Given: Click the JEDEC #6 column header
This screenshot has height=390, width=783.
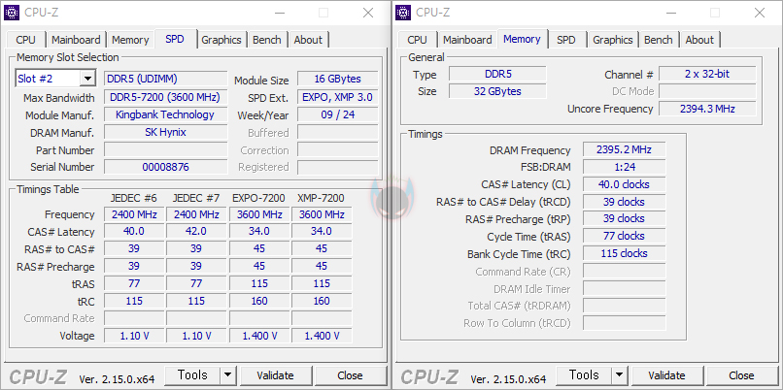Looking at the screenshot, I should click(134, 199).
